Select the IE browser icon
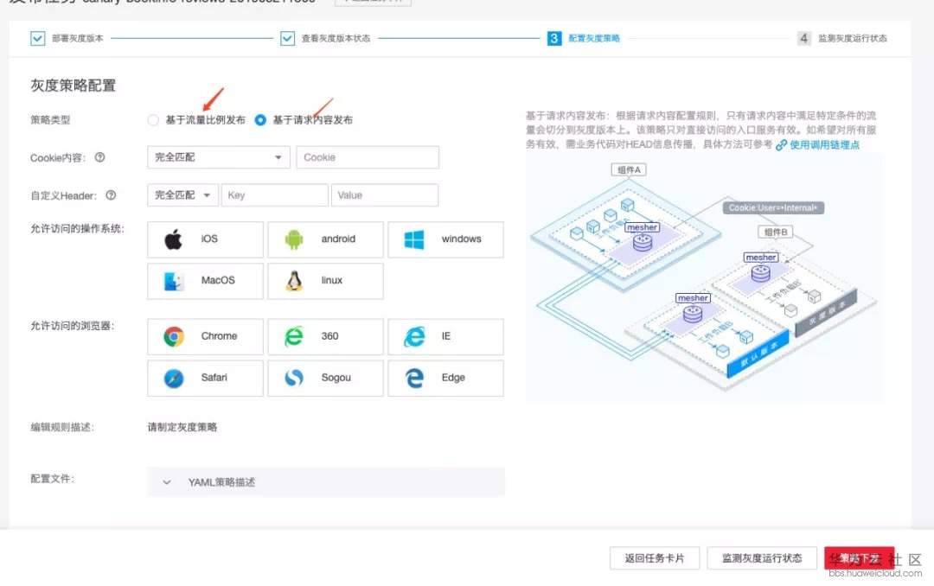 click(x=414, y=336)
